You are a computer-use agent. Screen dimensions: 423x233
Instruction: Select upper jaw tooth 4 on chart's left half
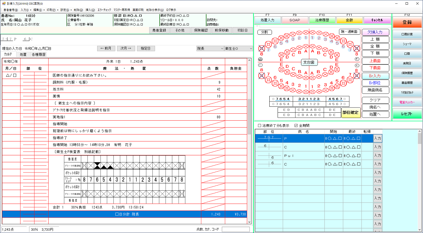tap(287, 36)
